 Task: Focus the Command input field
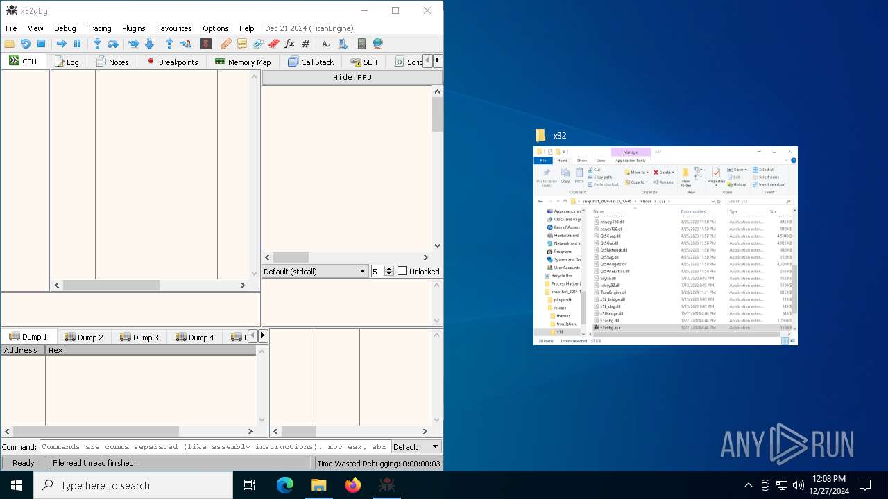pos(215,447)
